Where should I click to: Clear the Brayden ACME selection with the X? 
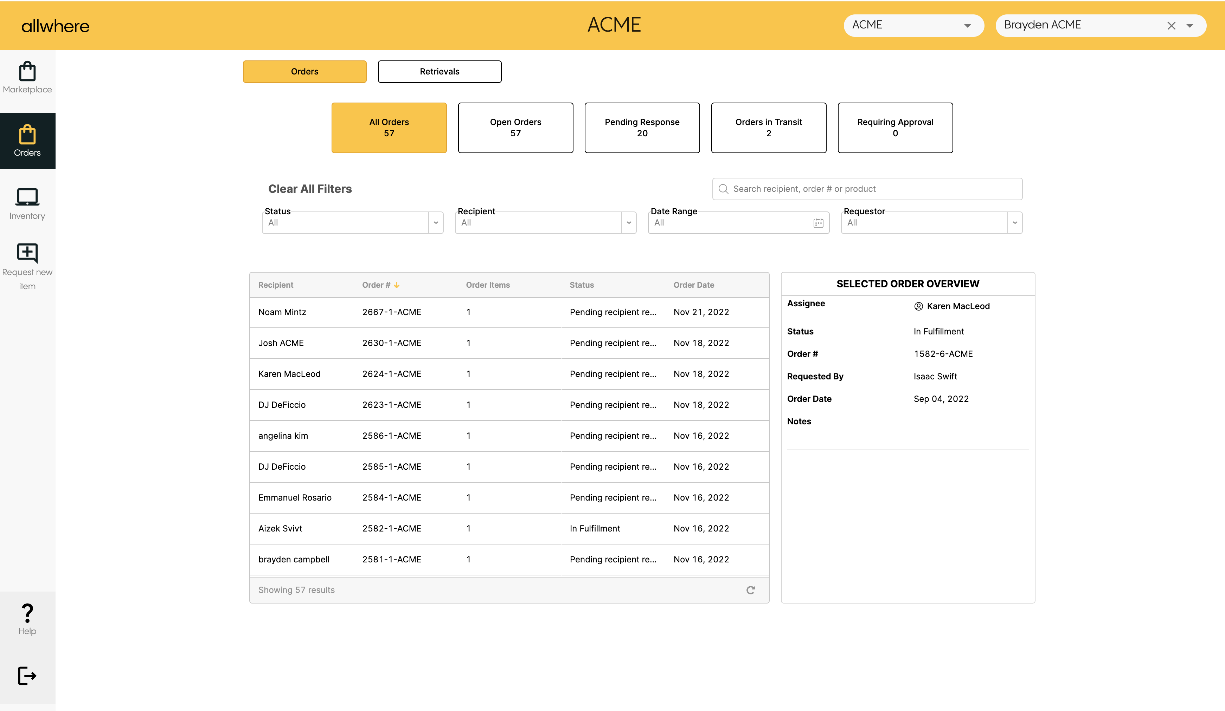[x=1172, y=25]
